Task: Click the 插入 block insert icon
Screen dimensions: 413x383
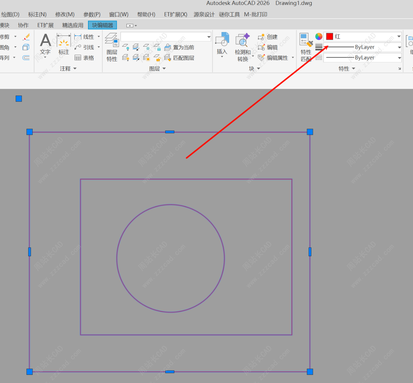Action: pyautogui.click(x=222, y=40)
